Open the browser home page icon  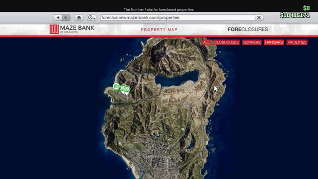79,18
